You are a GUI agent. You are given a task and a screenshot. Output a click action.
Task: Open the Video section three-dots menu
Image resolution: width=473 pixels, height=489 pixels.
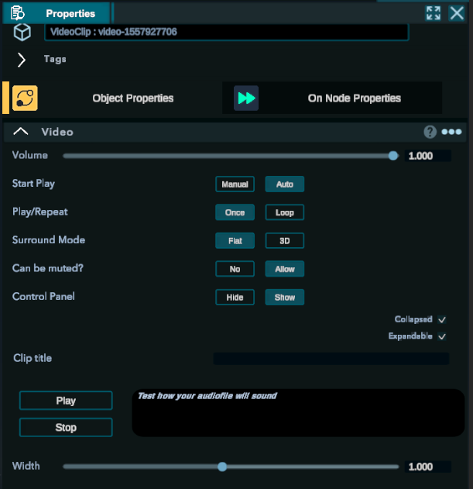[x=451, y=133]
